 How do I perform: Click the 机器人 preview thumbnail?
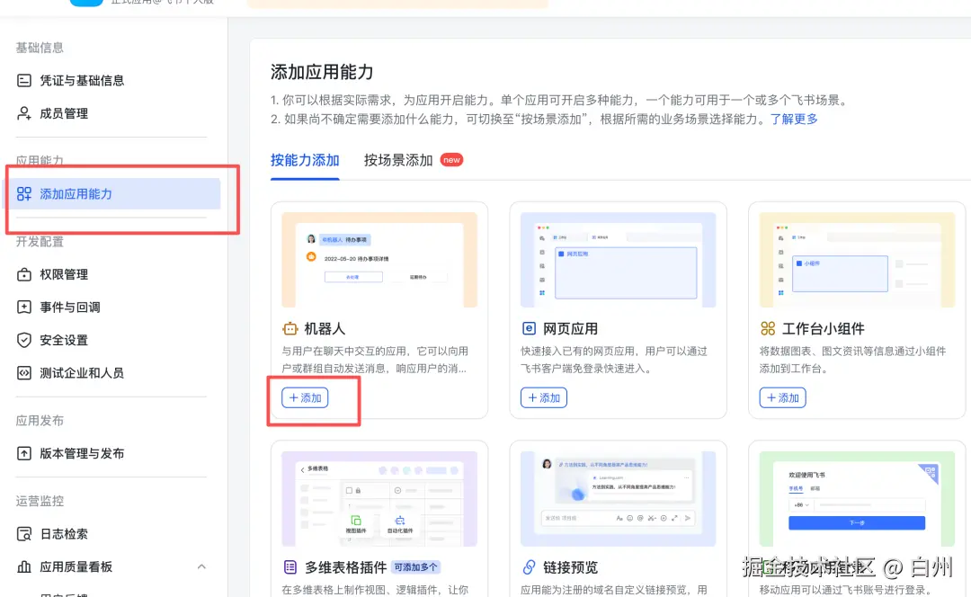pyautogui.click(x=379, y=260)
